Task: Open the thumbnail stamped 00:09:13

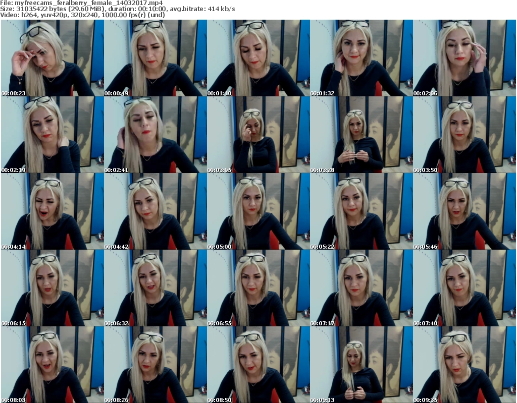Action: [361, 365]
